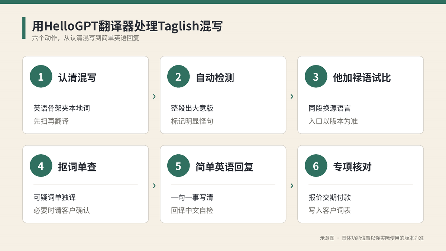Viewport: 446px width, 251px height.
Task: Click the footer note 示意图 · 具体功能位置以你实际使用的版本为准
Action: click(372, 238)
